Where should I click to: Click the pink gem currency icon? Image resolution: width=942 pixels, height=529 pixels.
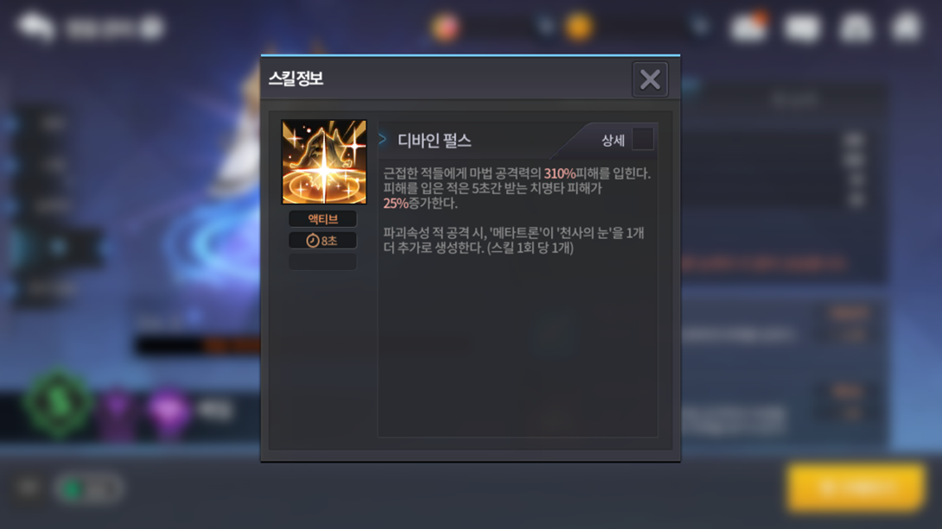(445, 27)
